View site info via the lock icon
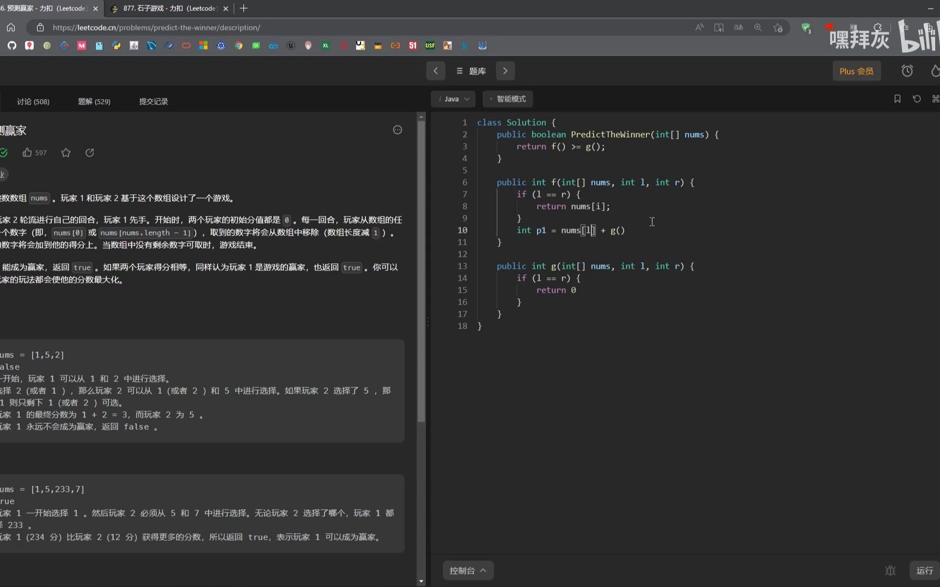This screenshot has height=587, width=940. tap(40, 27)
